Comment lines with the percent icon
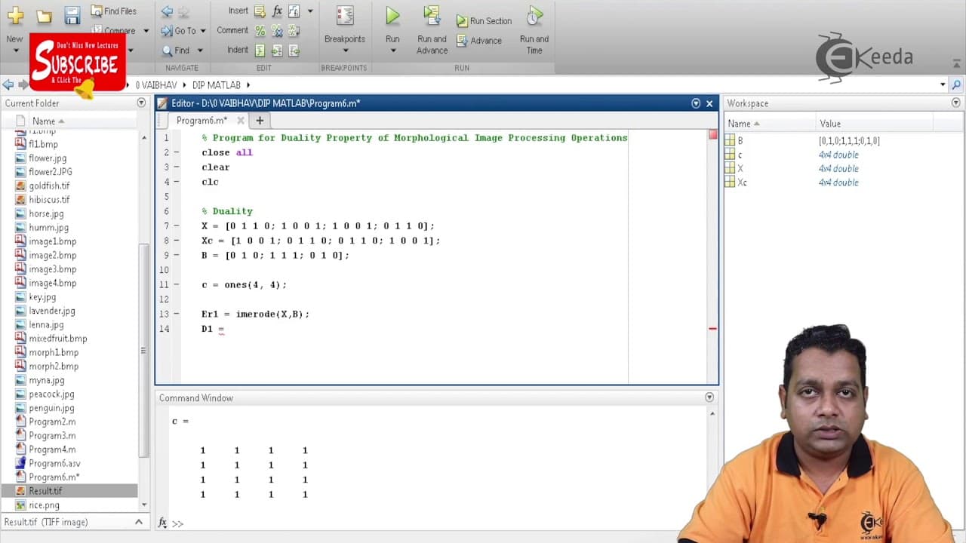Image resolution: width=966 pixels, height=543 pixels. pyautogui.click(x=260, y=31)
